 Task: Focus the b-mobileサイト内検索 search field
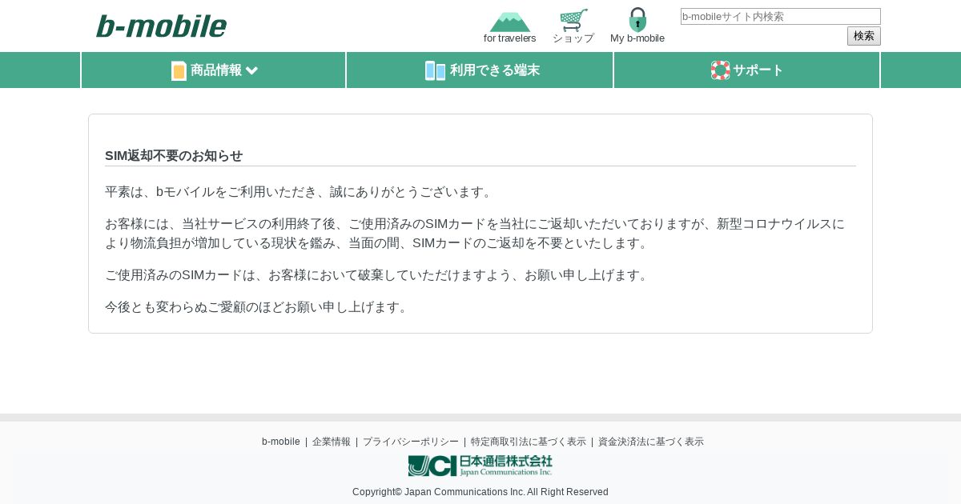pos(781,16)
